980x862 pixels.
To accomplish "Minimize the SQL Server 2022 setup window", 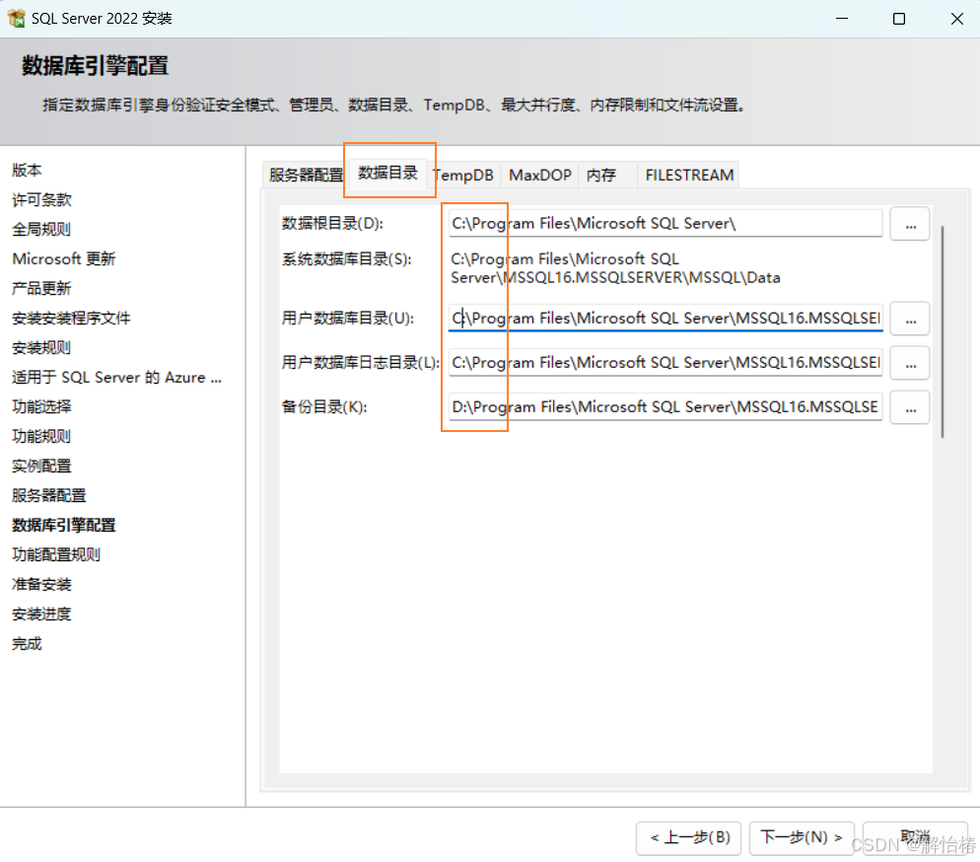I will point(842,19).
